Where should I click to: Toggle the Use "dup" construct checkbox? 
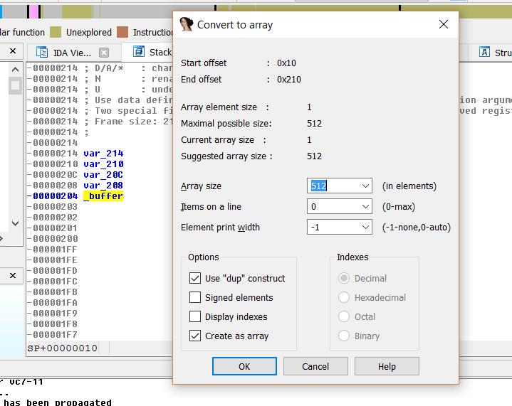coord(195,278)
